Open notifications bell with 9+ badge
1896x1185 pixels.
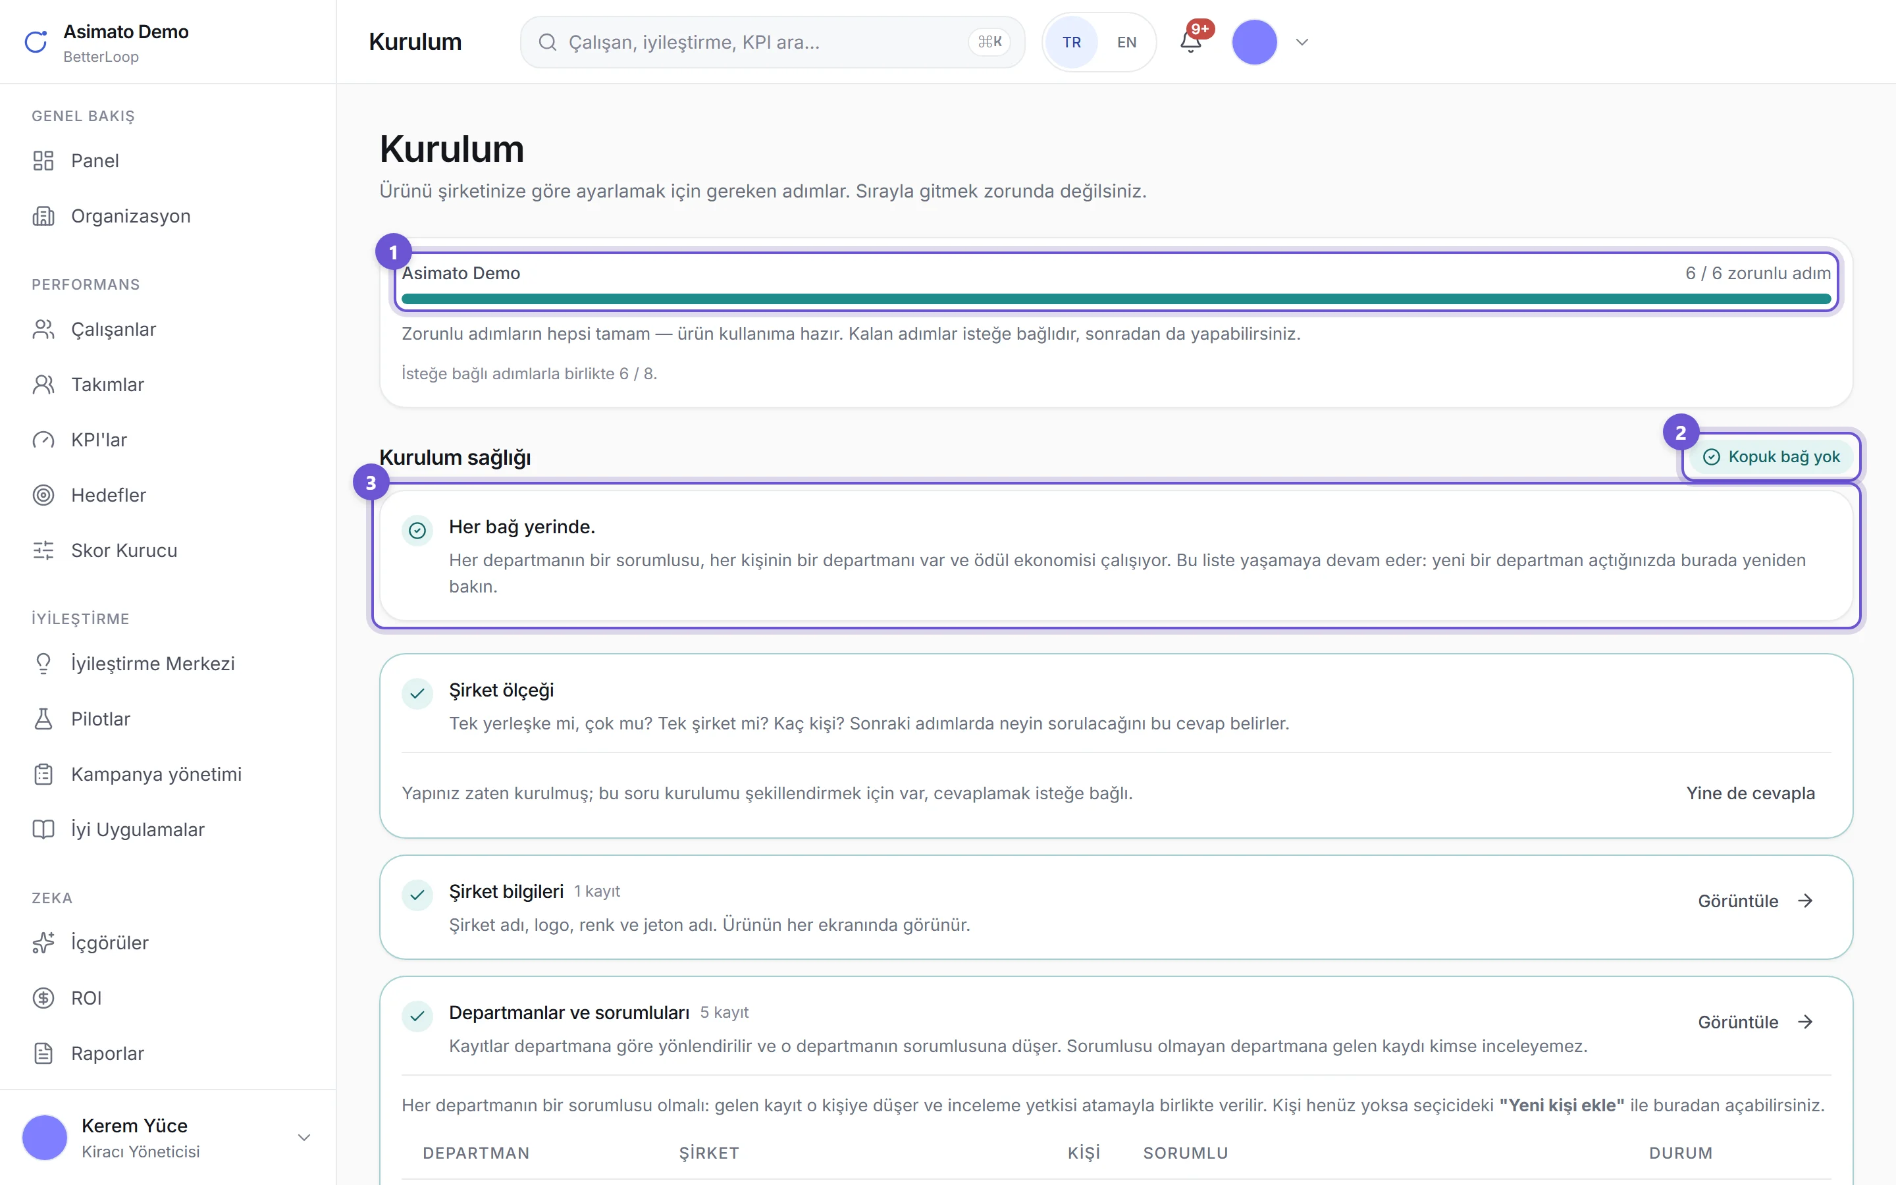[x=1191, y=41]
